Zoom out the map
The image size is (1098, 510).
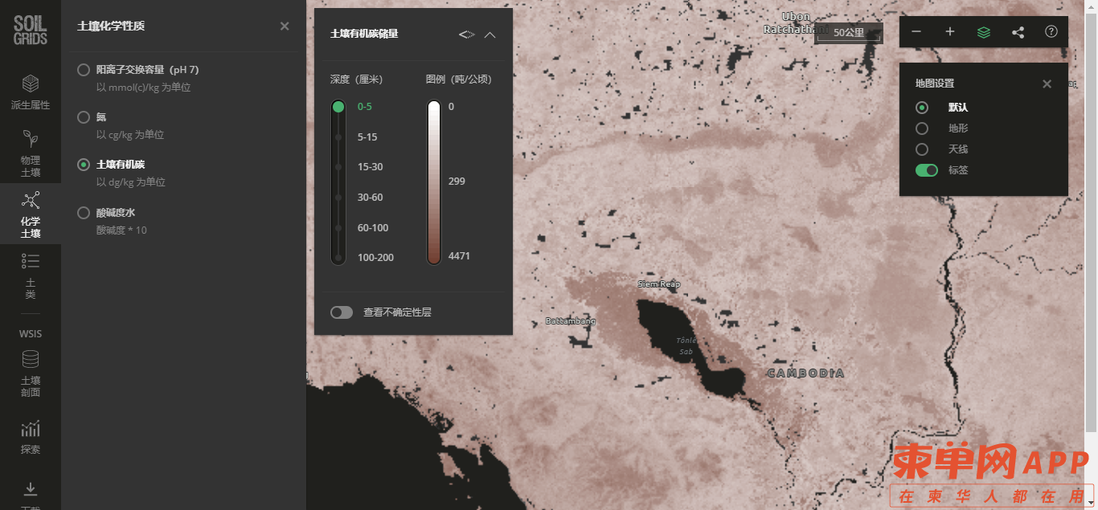(x=916, y=32)
